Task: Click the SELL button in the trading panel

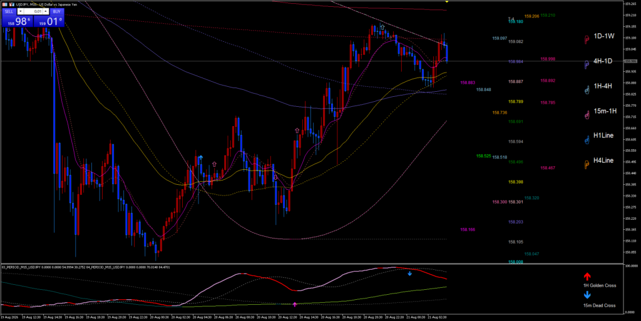Action: (x=9, y=11)
